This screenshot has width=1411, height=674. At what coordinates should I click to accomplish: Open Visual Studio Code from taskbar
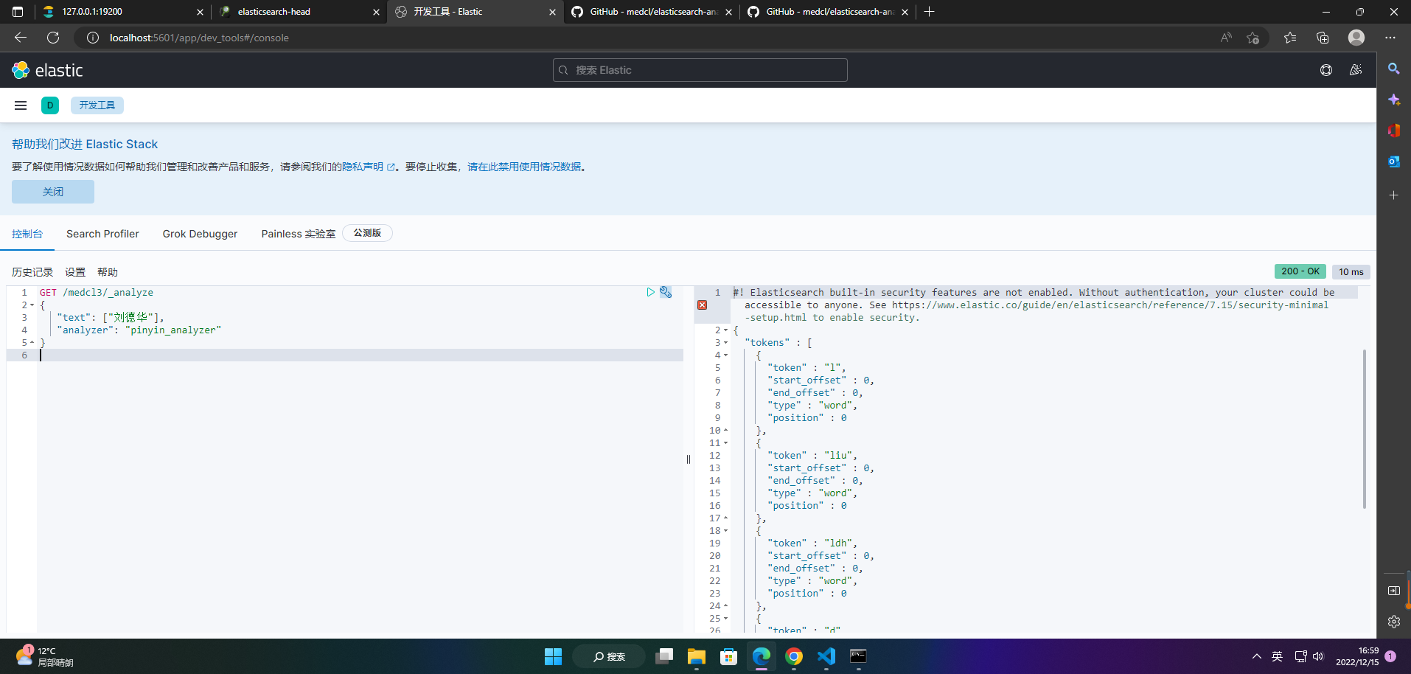[826, 656]
